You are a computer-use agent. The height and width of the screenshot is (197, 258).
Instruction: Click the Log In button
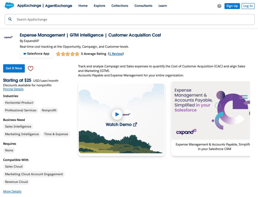coord(248,6)
